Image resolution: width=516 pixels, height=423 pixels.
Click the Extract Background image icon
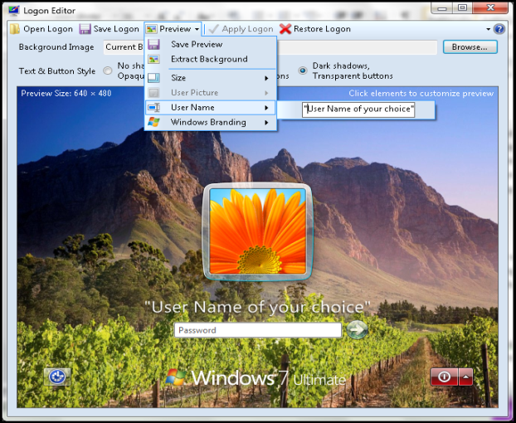click(x=153, y=59)
